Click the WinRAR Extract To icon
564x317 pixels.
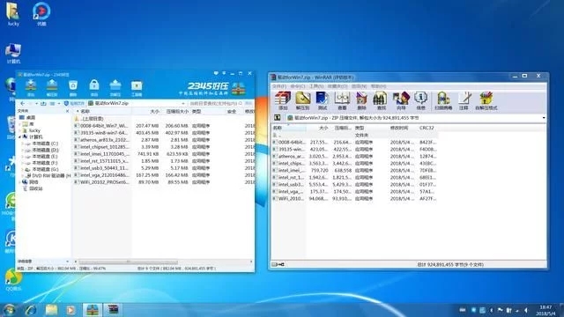coord(302,100)
